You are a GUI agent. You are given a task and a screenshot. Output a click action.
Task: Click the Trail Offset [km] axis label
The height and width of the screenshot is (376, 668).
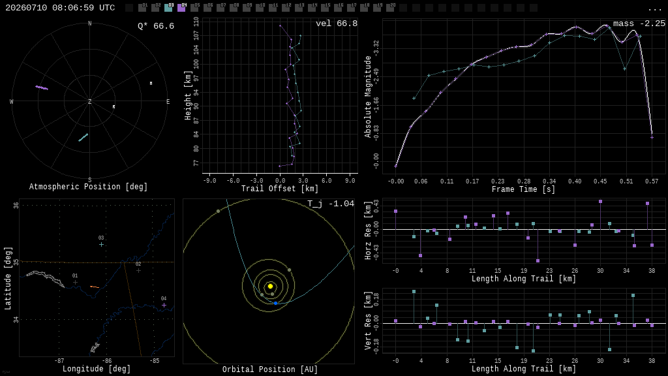280,189
